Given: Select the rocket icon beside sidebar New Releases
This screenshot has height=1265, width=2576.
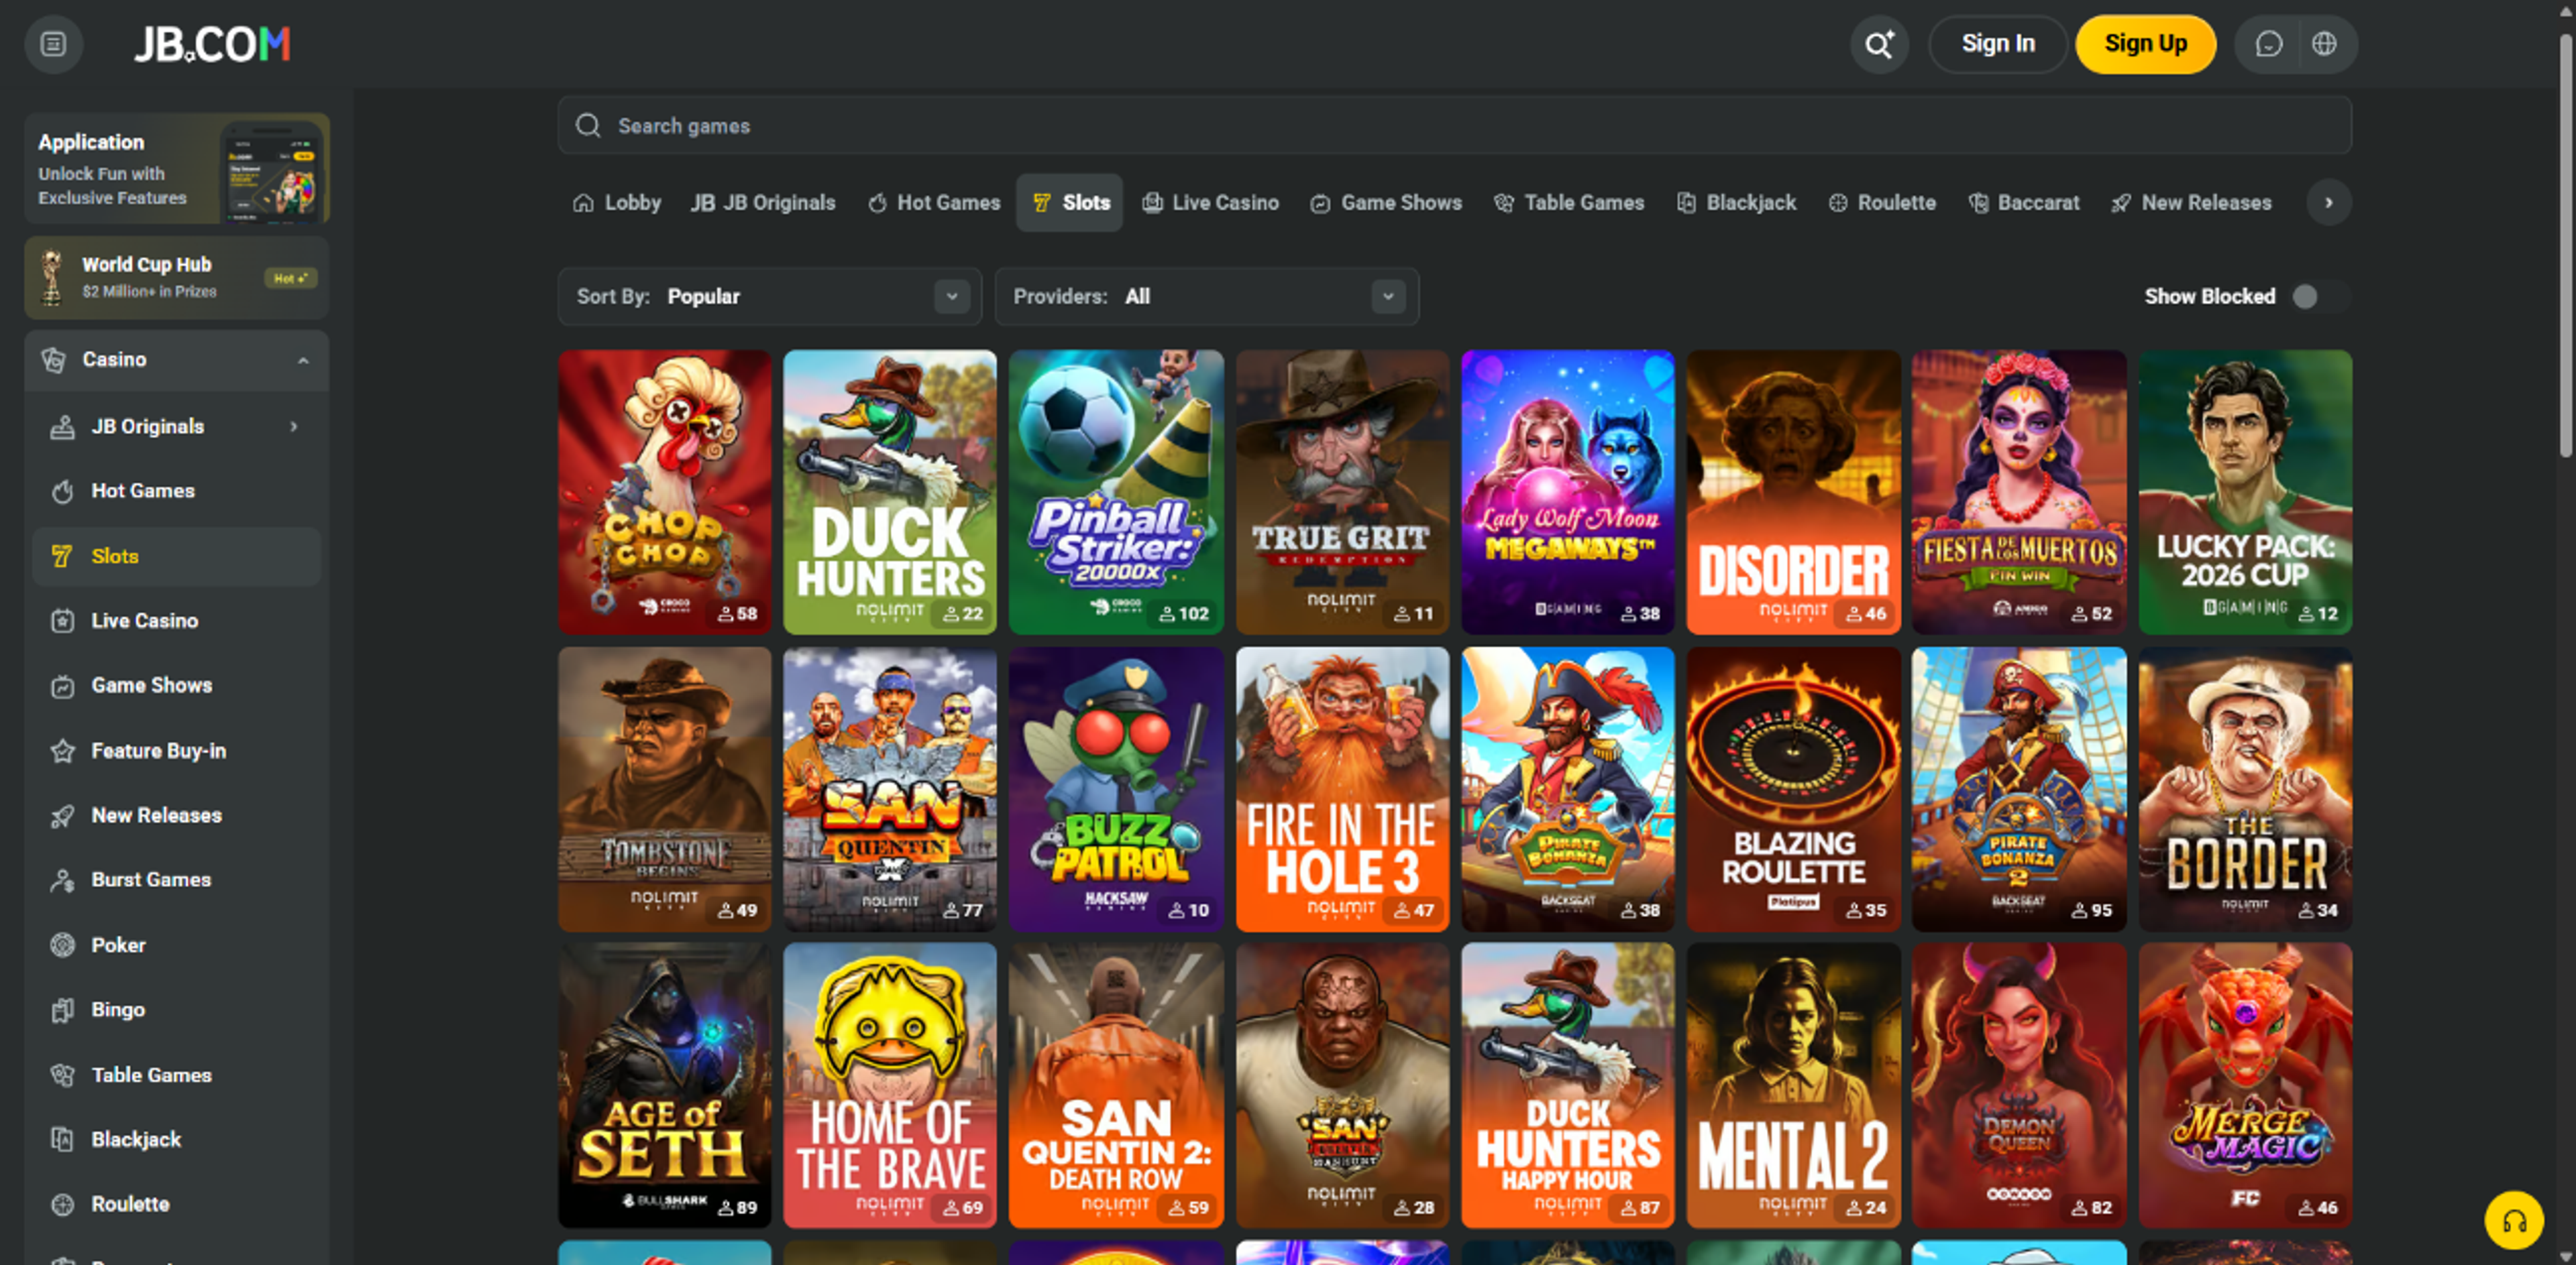Looking at the screenshot, I should 62,815.
